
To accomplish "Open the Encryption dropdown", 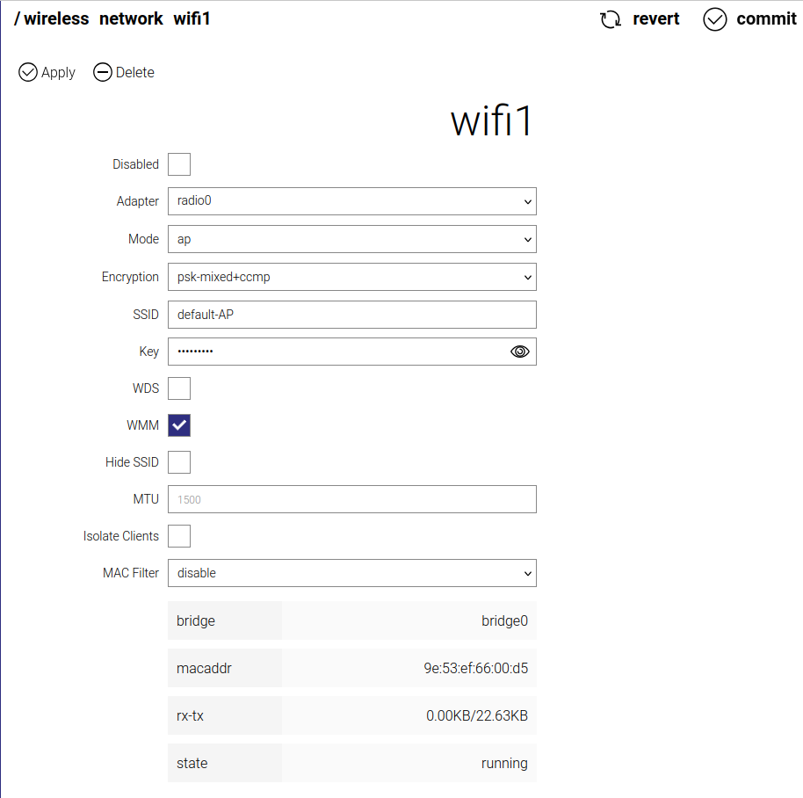I will pos(351,276).
